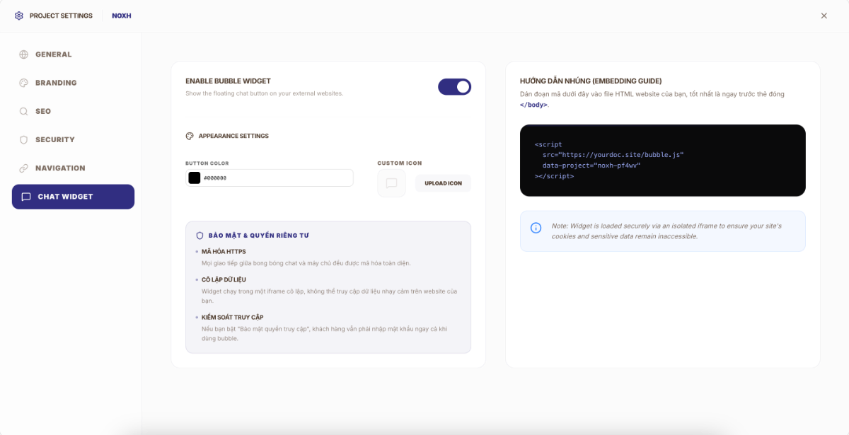The image size is (849, 435).
Task: Click the floating chat button description text
Action: pos(264,93)
